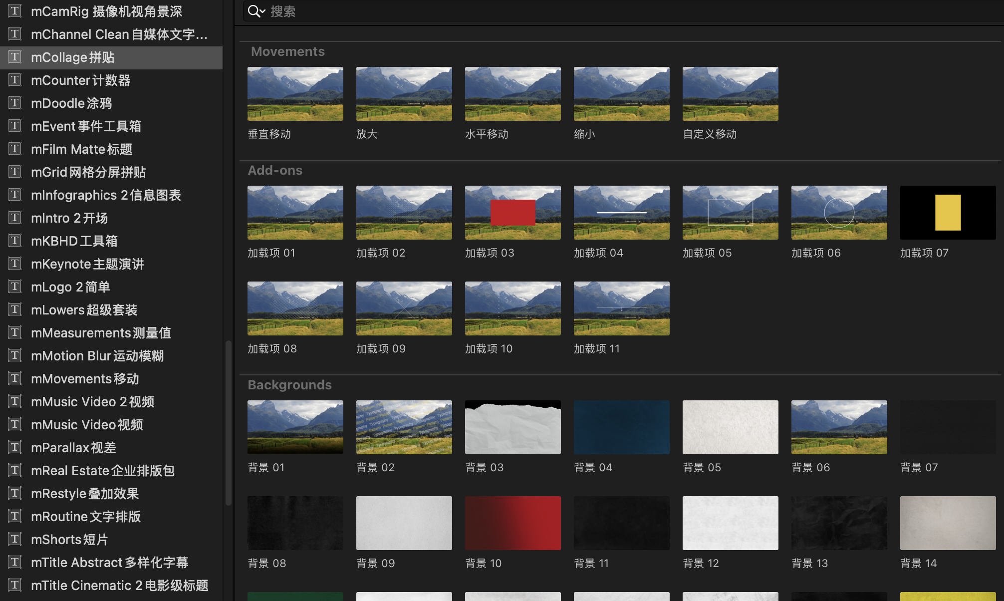Select mReal Estate 企业排版包
The image size is (1004, 601).
tap(111, 471)
